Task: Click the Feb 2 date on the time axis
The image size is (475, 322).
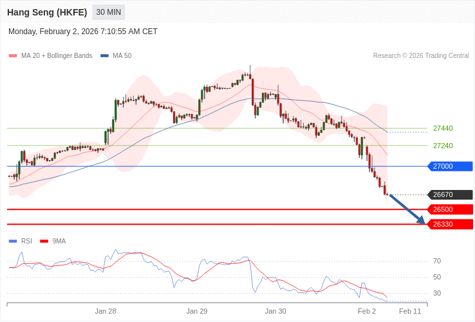Action: [x=367, y=311]
